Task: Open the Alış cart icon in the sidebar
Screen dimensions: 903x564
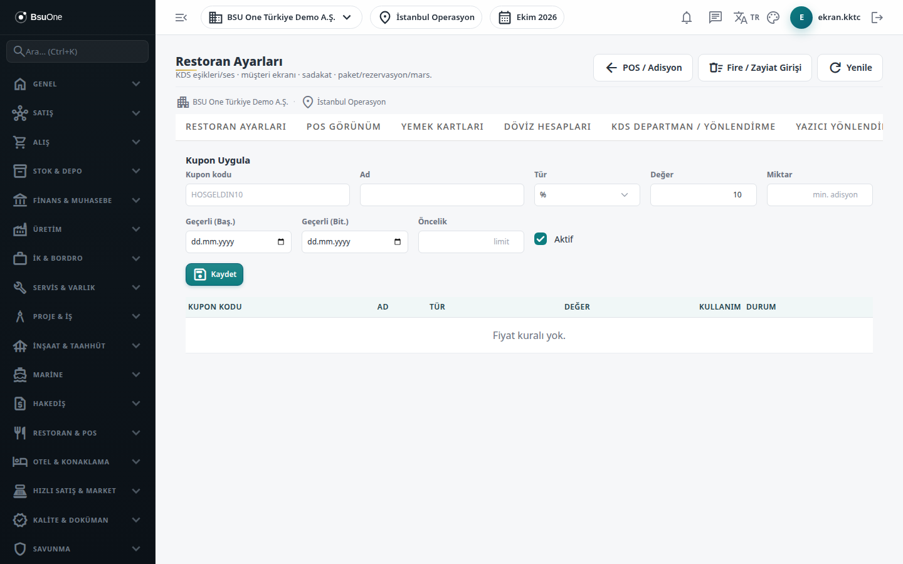Action: coord(20,142)
